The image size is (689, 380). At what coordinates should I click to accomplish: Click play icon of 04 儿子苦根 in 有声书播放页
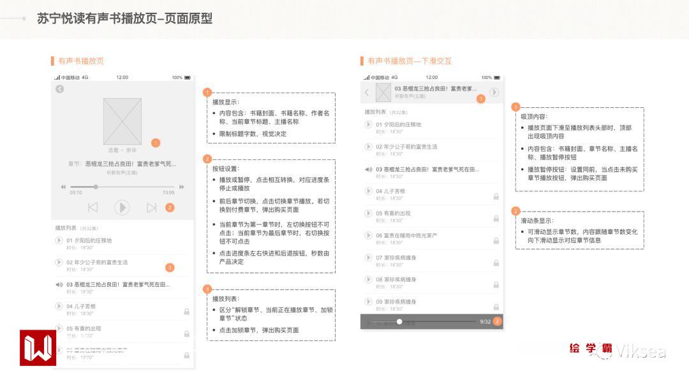coord(59,306)
